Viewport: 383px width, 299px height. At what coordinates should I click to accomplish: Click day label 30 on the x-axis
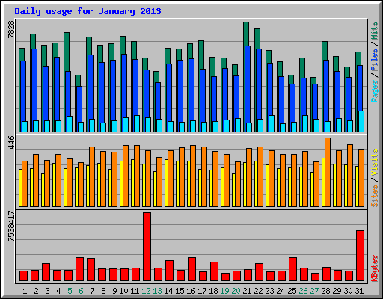(348, 291)
